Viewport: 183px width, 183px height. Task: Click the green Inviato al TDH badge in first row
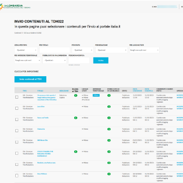[76, 96]
